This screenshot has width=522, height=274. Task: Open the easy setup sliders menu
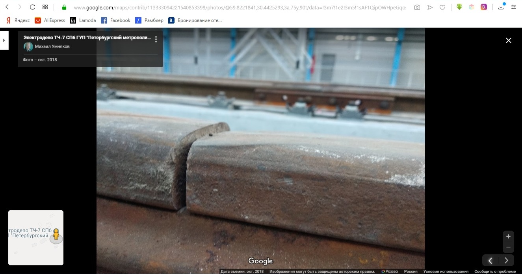(x=513, y=7)
